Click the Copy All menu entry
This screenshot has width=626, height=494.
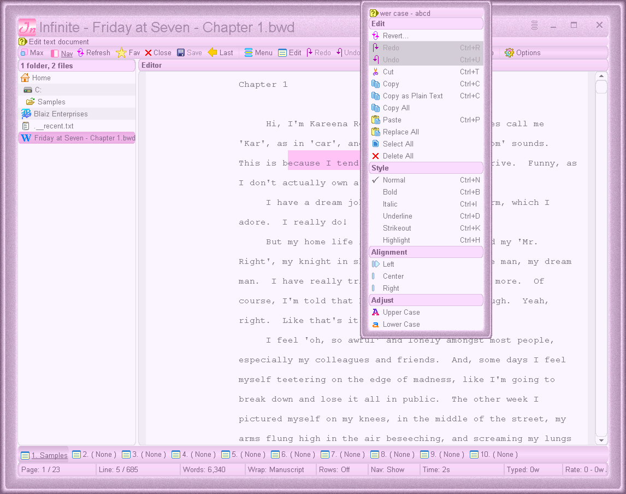(x=426, y=108)
